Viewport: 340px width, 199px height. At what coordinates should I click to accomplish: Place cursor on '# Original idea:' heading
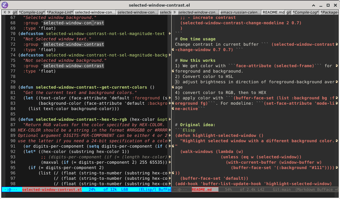[195, 125]
